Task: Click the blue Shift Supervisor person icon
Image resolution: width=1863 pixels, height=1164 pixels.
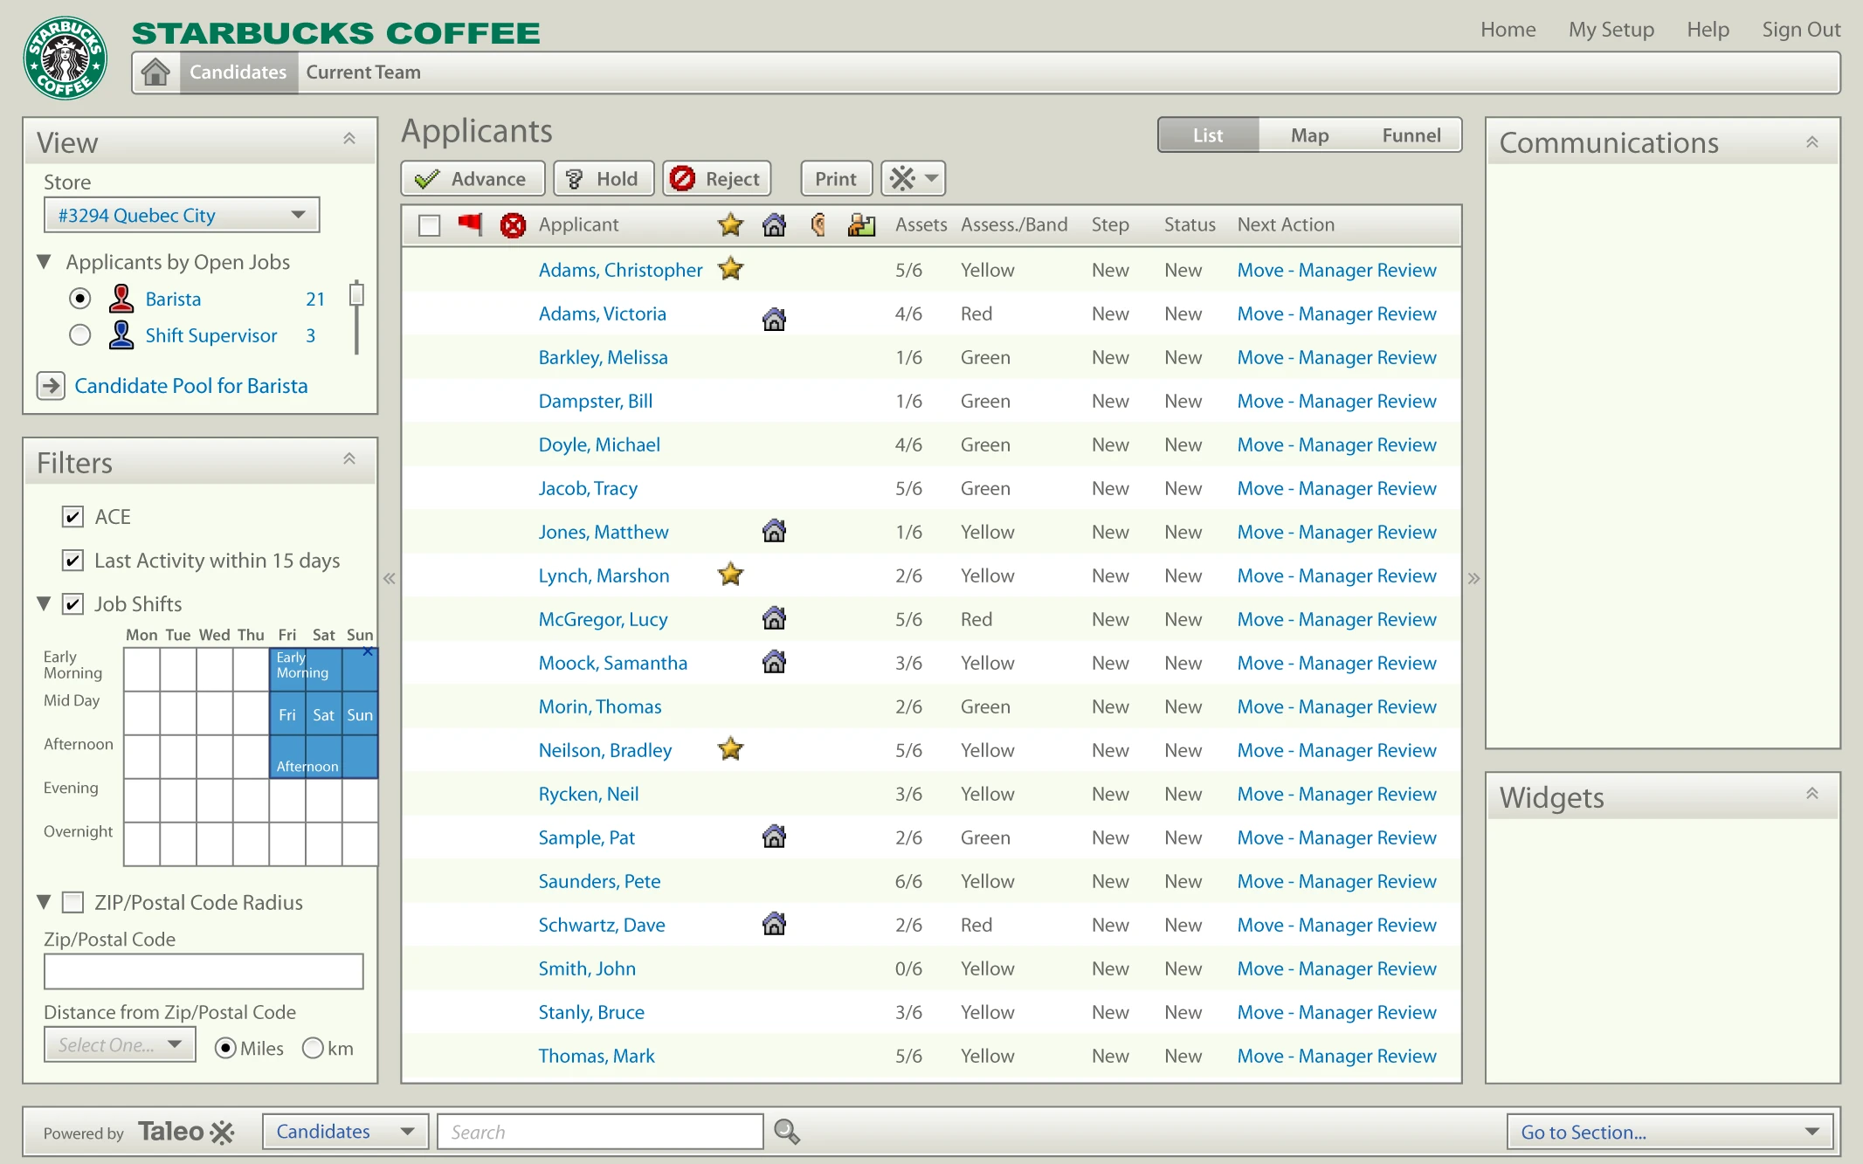Action: point(121,335)
